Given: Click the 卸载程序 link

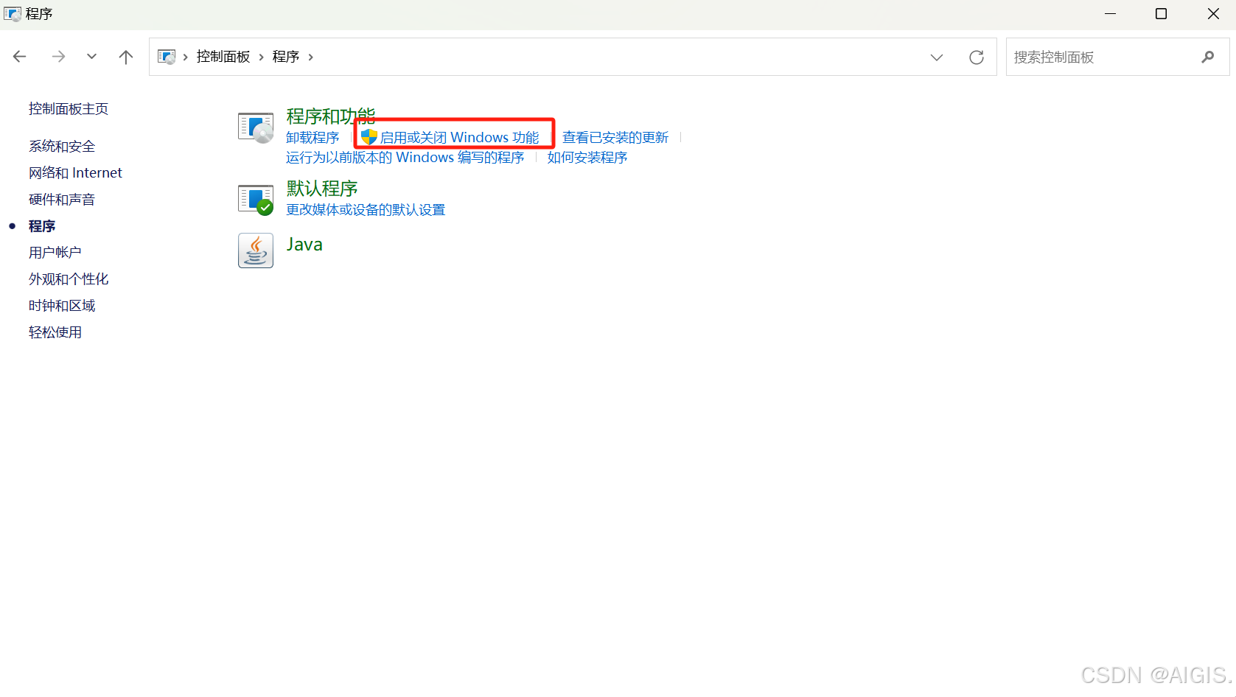Looking at the screenshot, I should pyautogui.click(x=313, y=138).
